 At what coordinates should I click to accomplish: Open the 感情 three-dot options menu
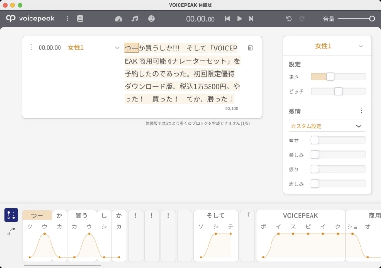pyautogui.click(x=361, y=111)
